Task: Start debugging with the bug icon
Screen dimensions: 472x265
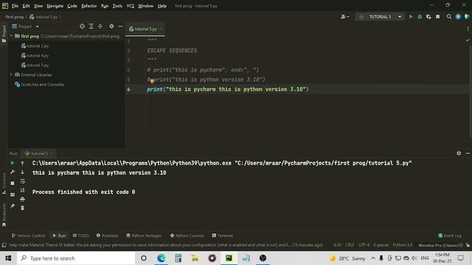Action: pyautogui.click(x=420, y=17)
